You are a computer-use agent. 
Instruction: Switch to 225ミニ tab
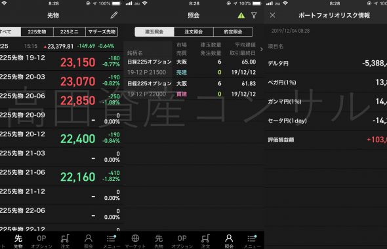[x=70, y=32]
